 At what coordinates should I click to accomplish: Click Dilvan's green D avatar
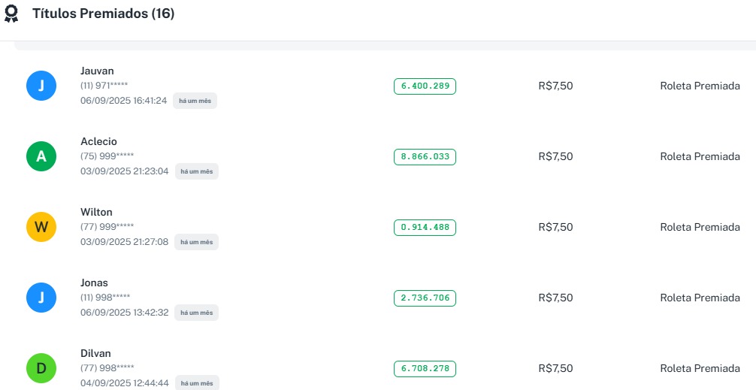click(41, 368)
